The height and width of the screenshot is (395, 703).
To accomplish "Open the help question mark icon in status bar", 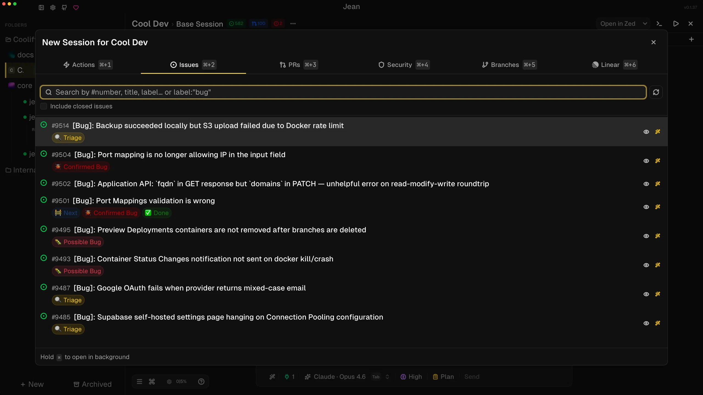I will click(201, 381).
